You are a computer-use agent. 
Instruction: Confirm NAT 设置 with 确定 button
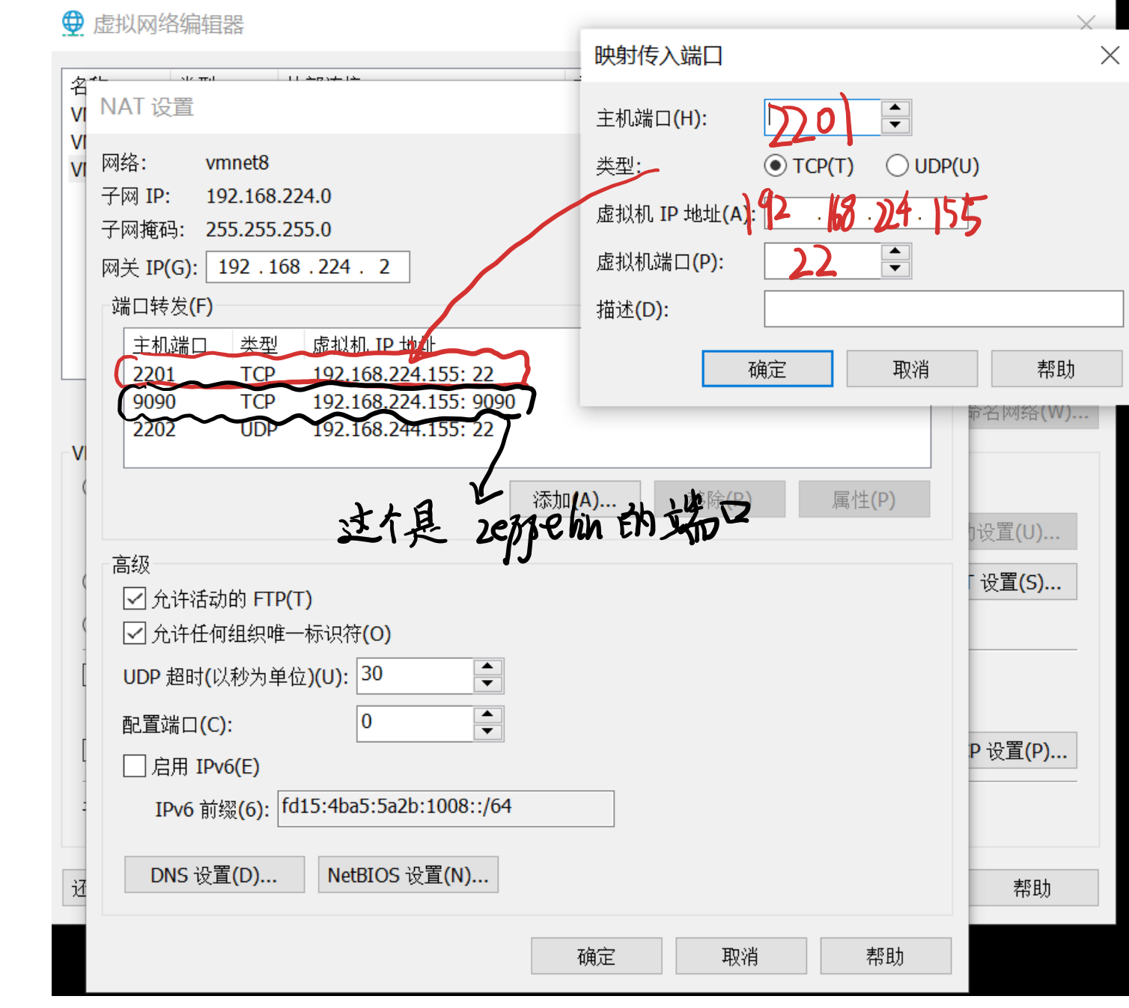click(597, 956)
